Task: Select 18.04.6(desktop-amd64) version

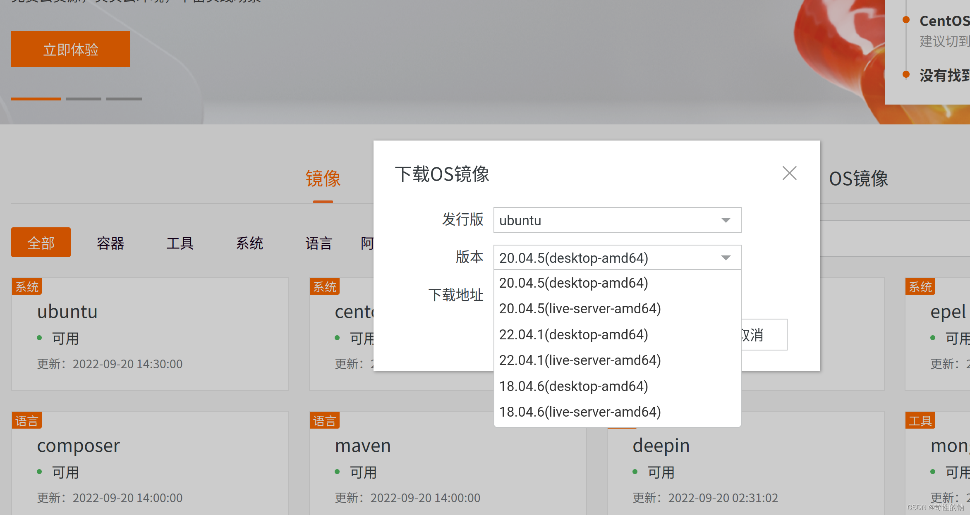Action: tap(573, 386)
